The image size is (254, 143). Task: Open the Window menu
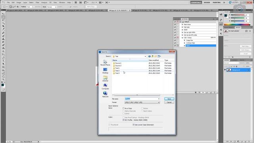click(62, 2)
